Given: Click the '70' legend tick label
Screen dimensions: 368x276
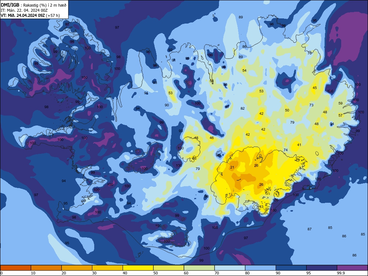Looking at the screenshot, I should pos(217,273).
